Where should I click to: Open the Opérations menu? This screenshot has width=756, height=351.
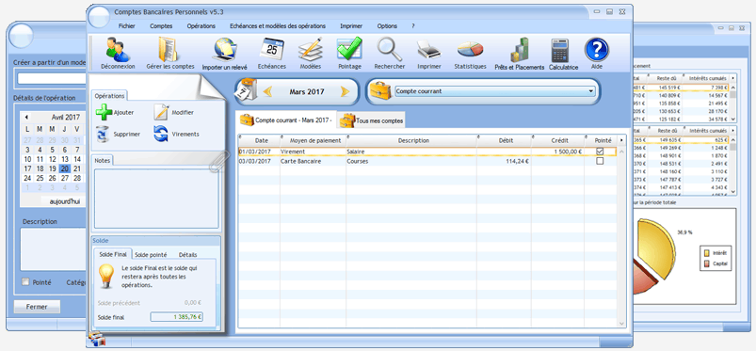(201, 26)
